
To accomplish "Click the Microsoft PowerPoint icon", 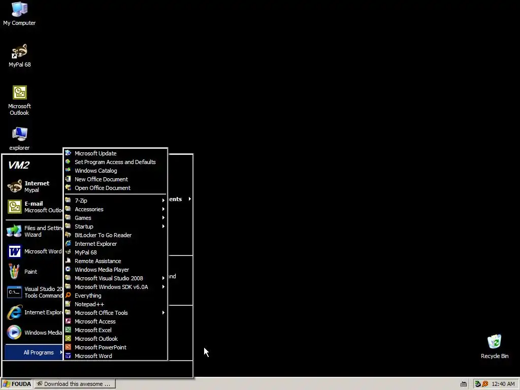I will point(68,347).
